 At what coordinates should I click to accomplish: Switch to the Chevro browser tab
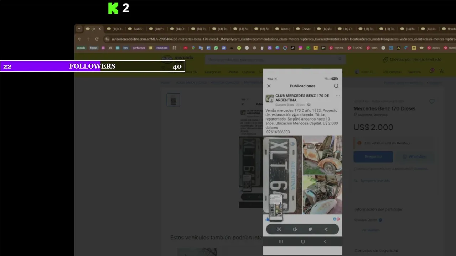[303, 29]
